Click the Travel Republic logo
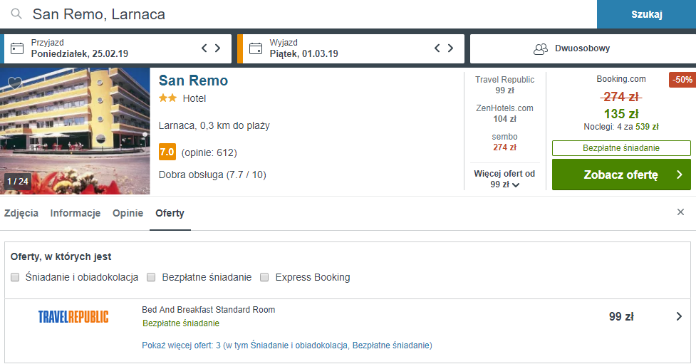 coord(73,317)
